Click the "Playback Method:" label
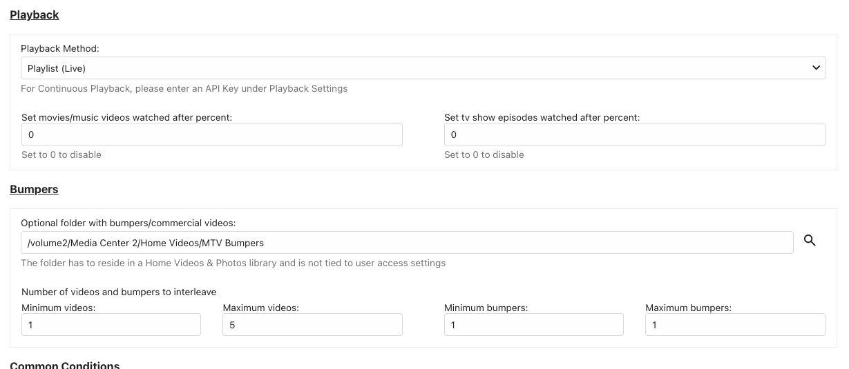Screen dimensions: 849x369 coord(60,48)
